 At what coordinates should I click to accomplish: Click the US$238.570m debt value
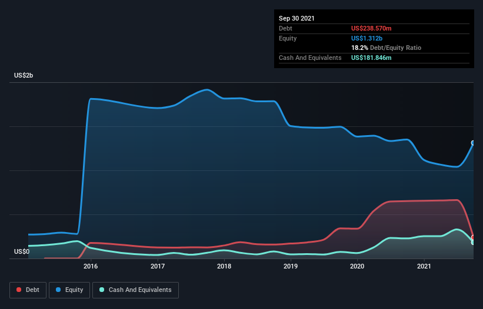point(371,28)
